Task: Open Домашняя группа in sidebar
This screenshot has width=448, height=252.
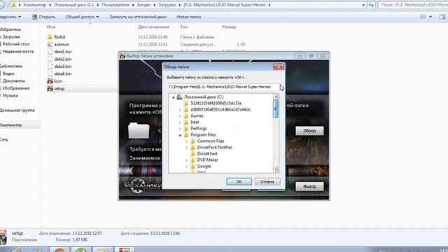Action: point(17,111)
